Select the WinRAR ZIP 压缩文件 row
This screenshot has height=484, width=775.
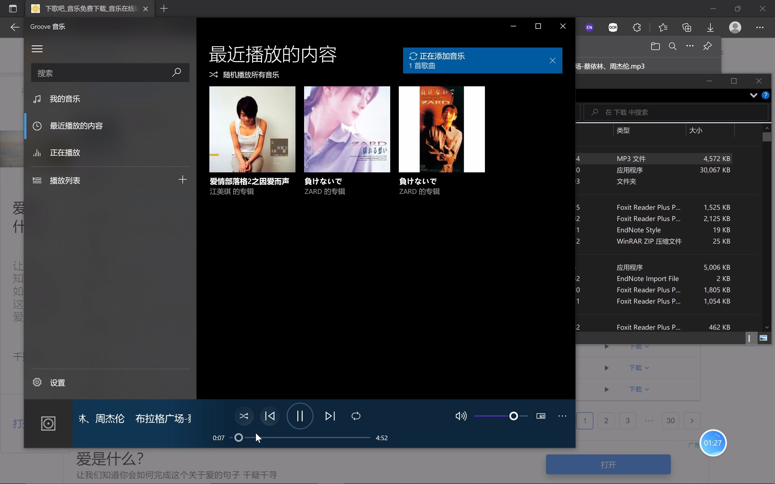654,241
